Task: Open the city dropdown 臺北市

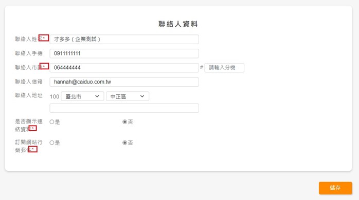Action: (82, 96)
